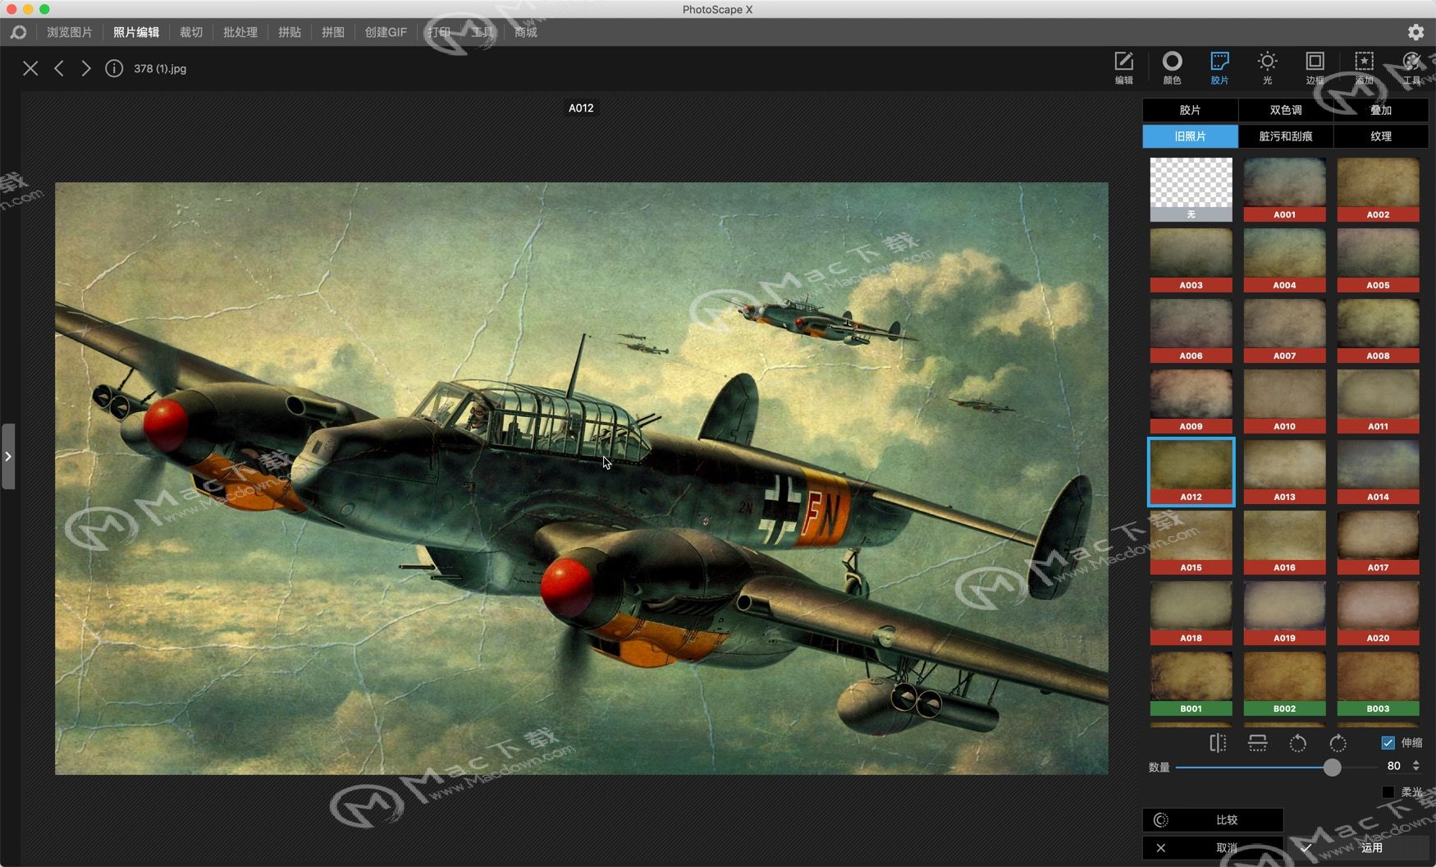1436x867 pixels.
Task: Open settings gear icon
Action: [x=1415, y=32]
